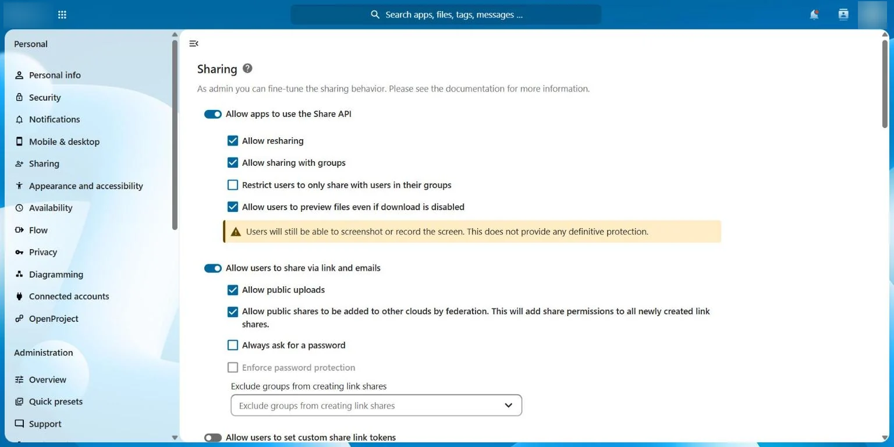The width and height of the screenshot is (894, 447).
Task: Uncheck Allow resharing
Action: pos(233,141)
